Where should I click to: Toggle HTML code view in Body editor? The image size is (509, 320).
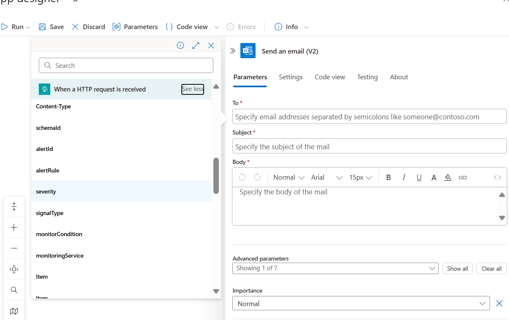[x=498, y=177]
